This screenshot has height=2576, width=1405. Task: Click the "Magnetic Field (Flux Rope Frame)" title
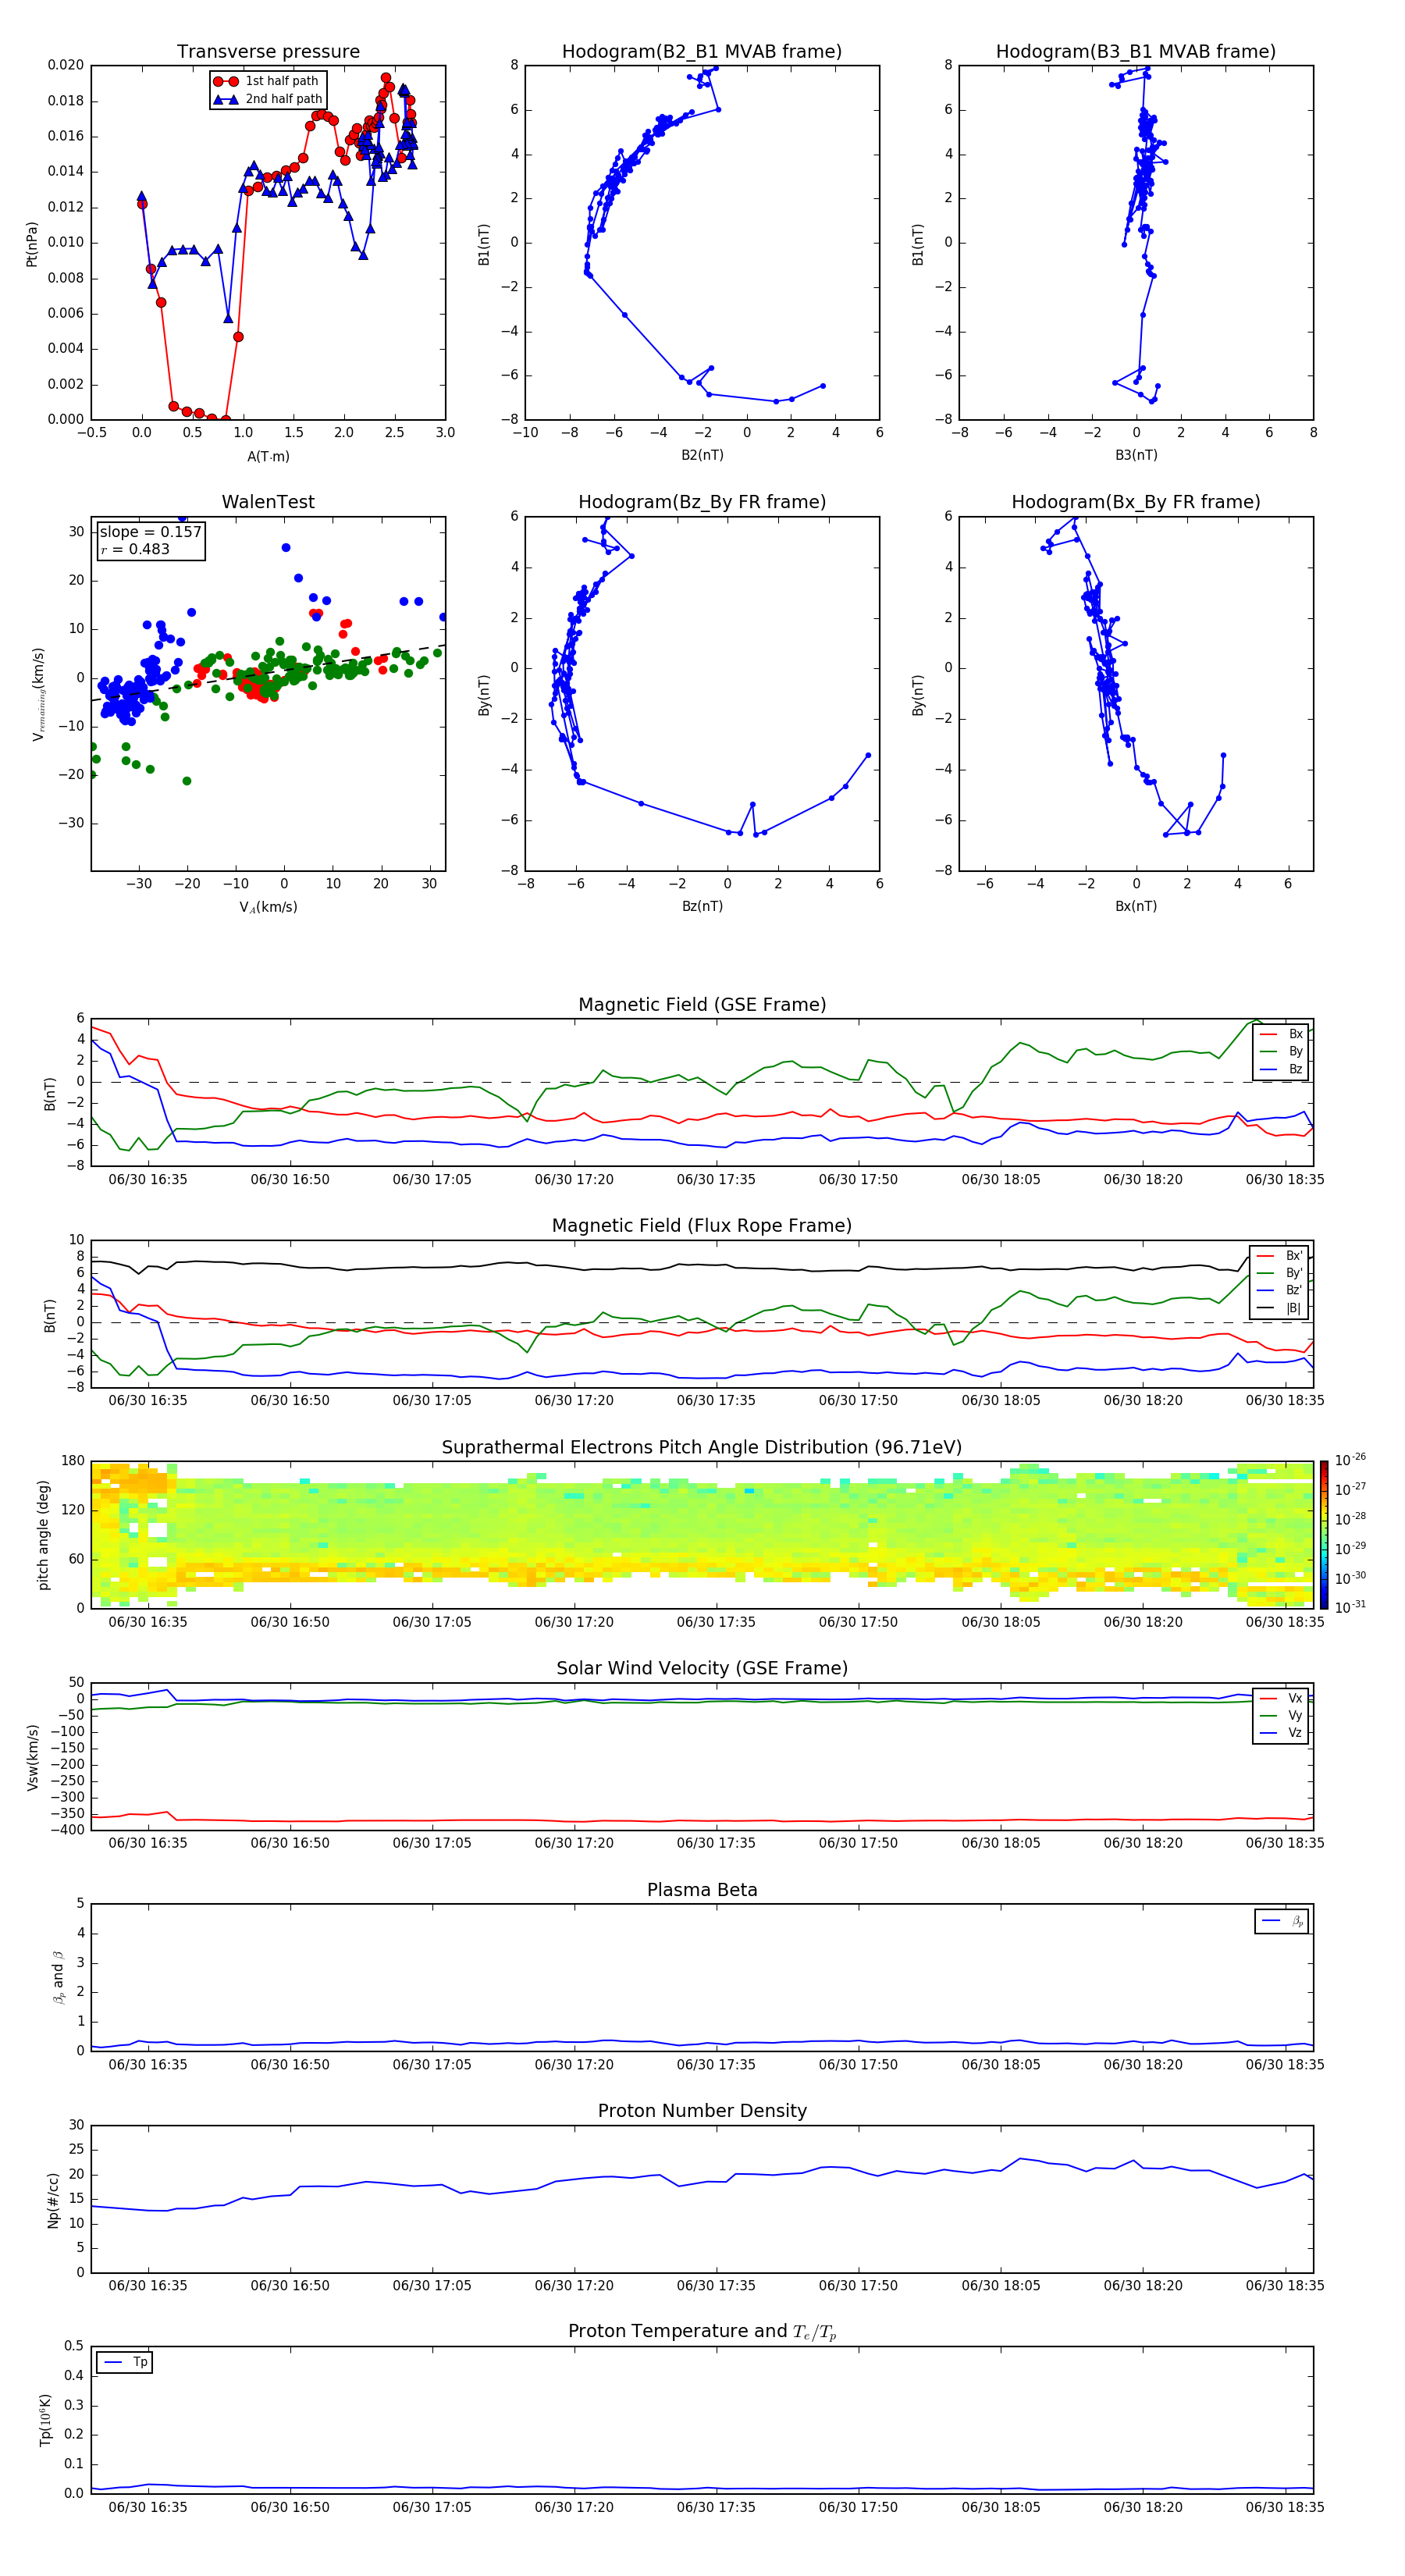pos(702,1226)
